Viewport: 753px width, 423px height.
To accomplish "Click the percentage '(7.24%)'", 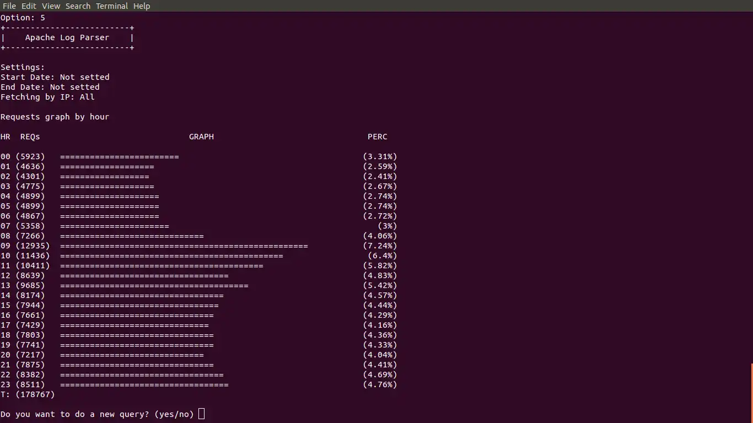I will pos(380,246).
